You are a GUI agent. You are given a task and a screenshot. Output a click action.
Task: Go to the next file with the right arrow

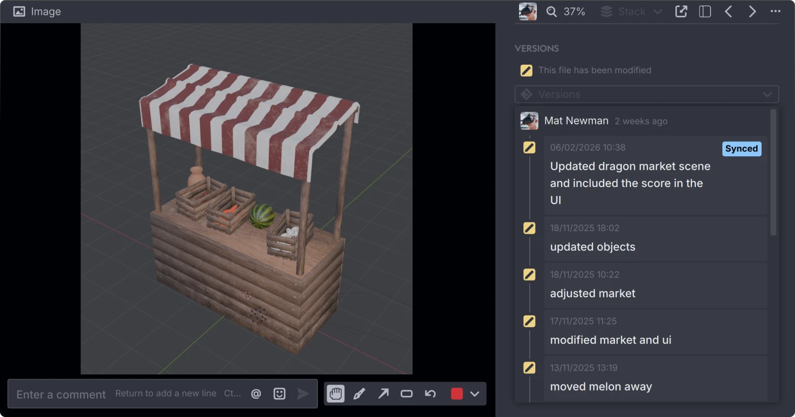coord(752,11)
